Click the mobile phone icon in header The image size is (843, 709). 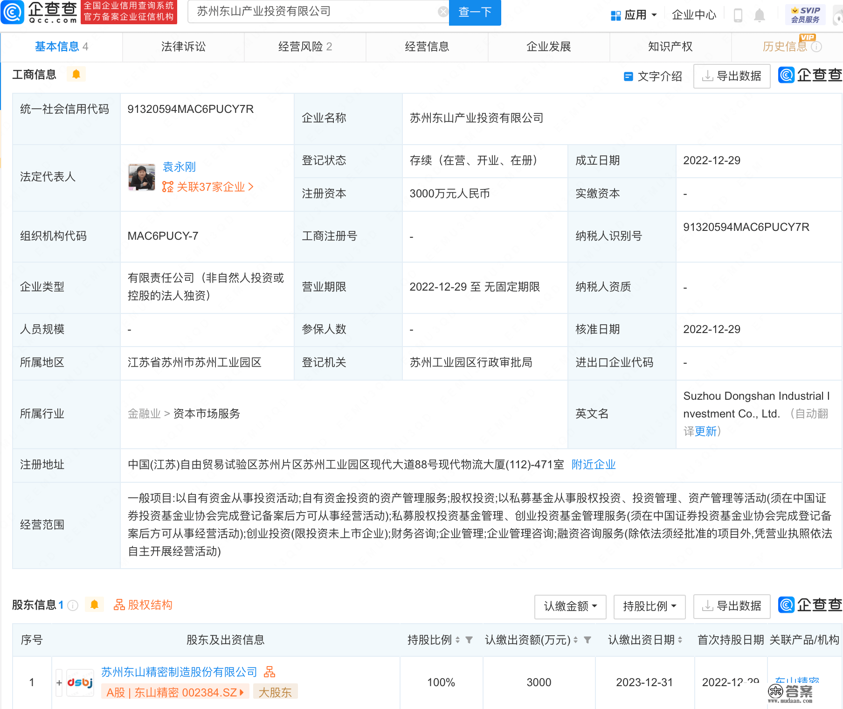738,15
